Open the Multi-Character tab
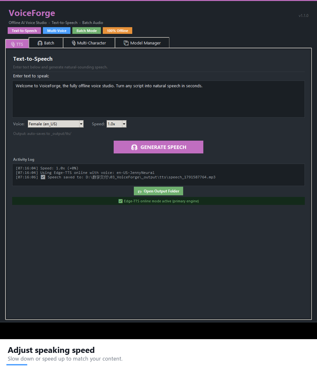 click(89, 43)
